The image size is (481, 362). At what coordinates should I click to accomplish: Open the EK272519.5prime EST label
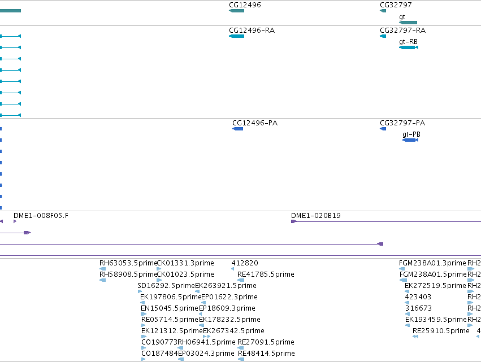[x=436, y=286]
